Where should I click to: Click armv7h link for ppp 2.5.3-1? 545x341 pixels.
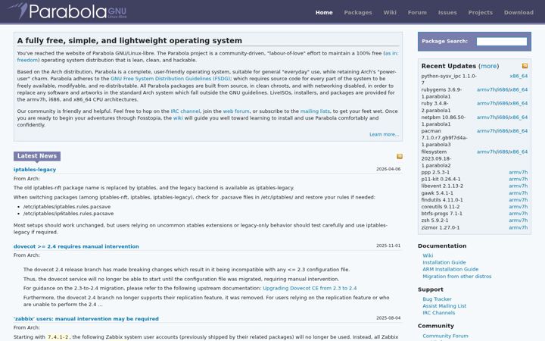pyautogui.click(x=519, y=172)
